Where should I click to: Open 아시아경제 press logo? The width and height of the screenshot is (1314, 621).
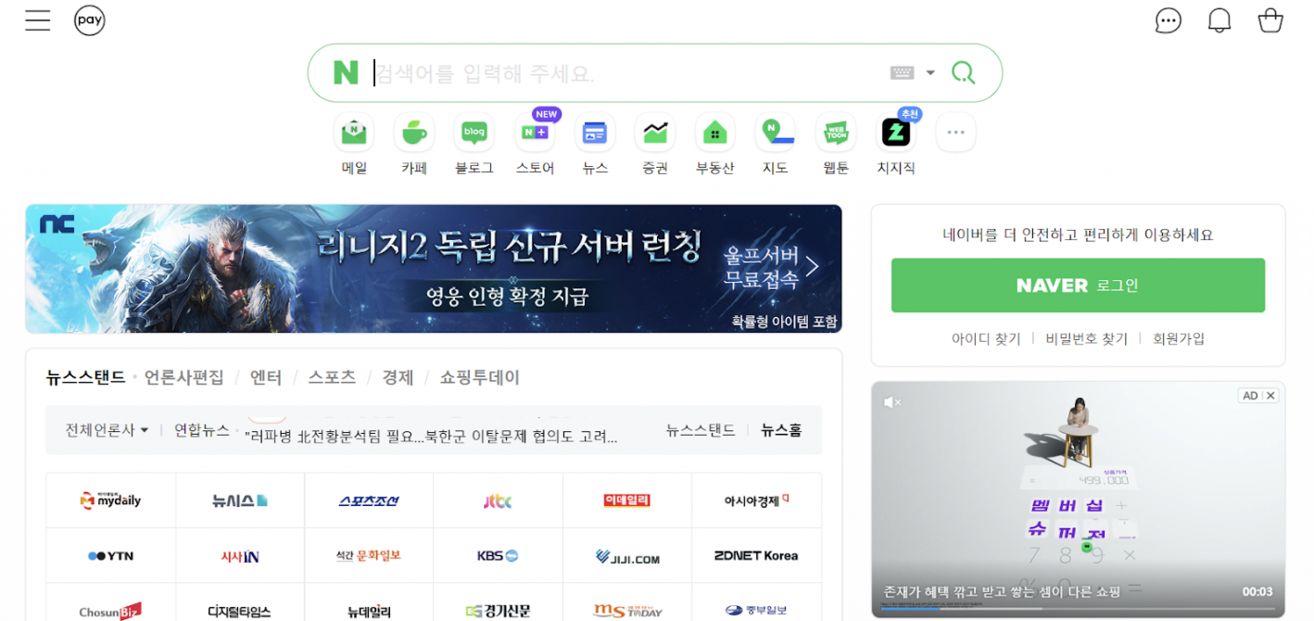[756, 501]
